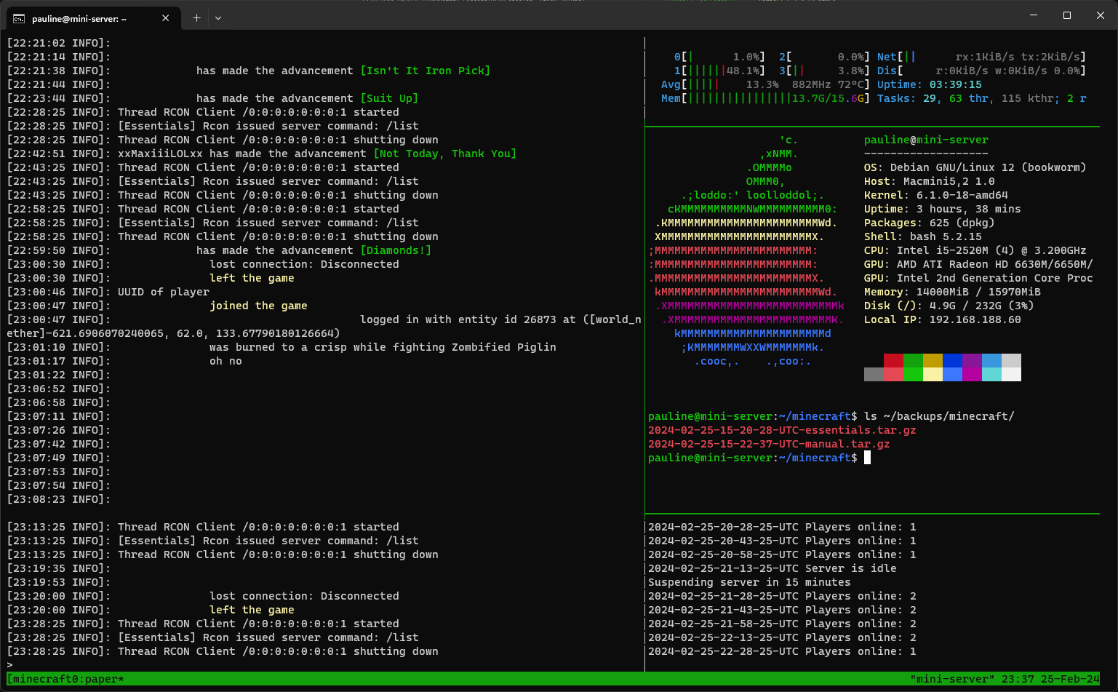Click 'burned to a crisp' death message
The height and width of the screenshot is (692, 1118).
click(383, 347)
